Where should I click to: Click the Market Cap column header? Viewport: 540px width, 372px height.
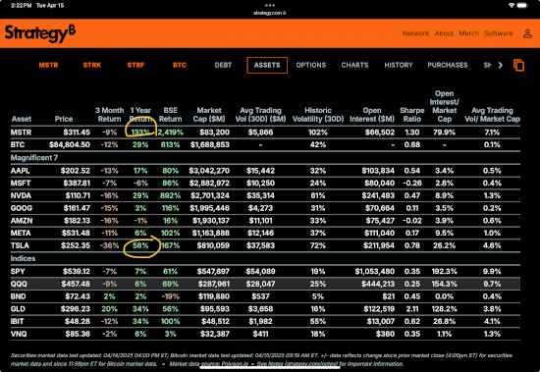coord(209,115)
